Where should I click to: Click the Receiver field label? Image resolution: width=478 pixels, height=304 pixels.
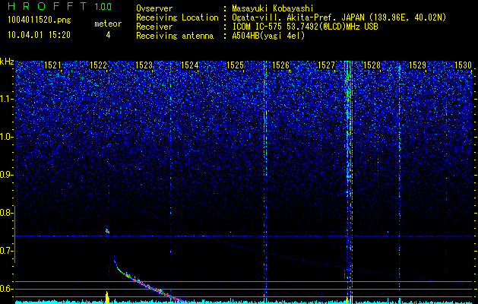(154, 27)
